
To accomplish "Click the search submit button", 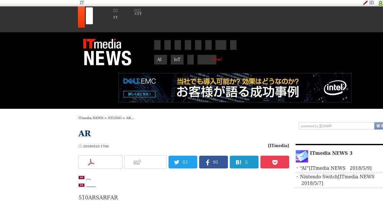I will pos(379,126).
